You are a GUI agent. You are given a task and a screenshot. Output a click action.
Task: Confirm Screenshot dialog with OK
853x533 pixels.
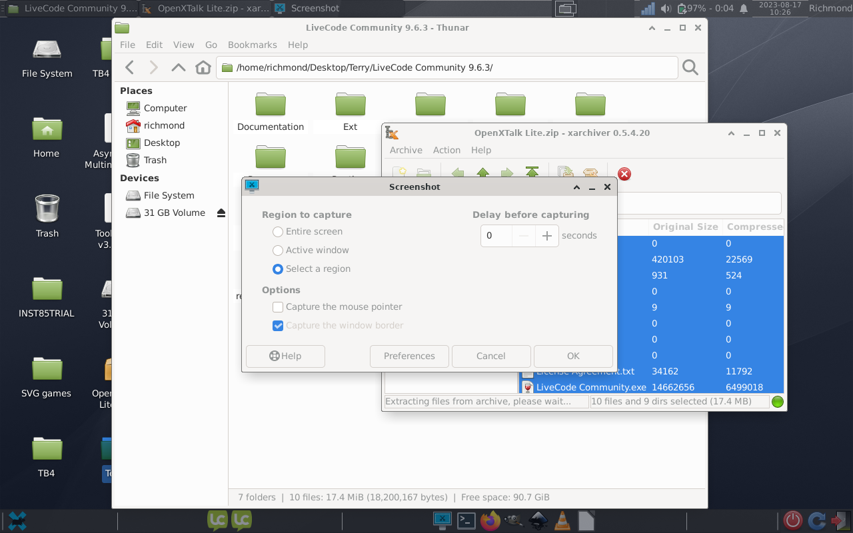573,356
